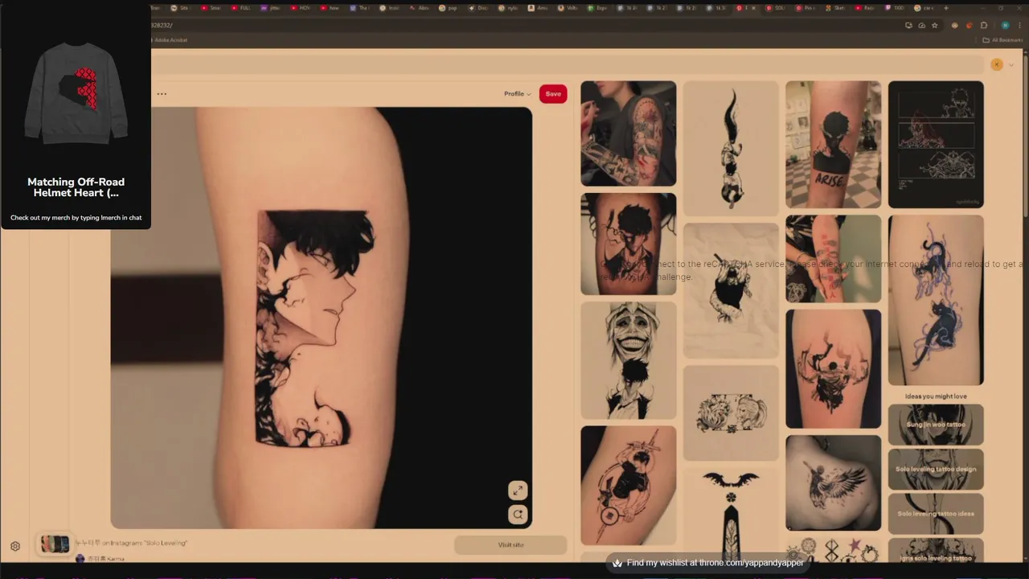This screenshot has width=1029, height=579.
Task: Select the Solo leveling tattoo design idea
Action: (936, 469)
